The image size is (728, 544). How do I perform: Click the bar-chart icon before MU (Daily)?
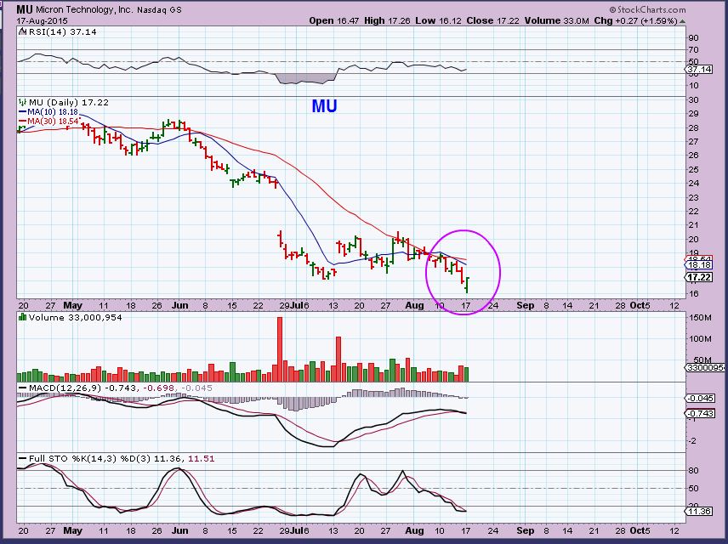click(x=23, y=102)
